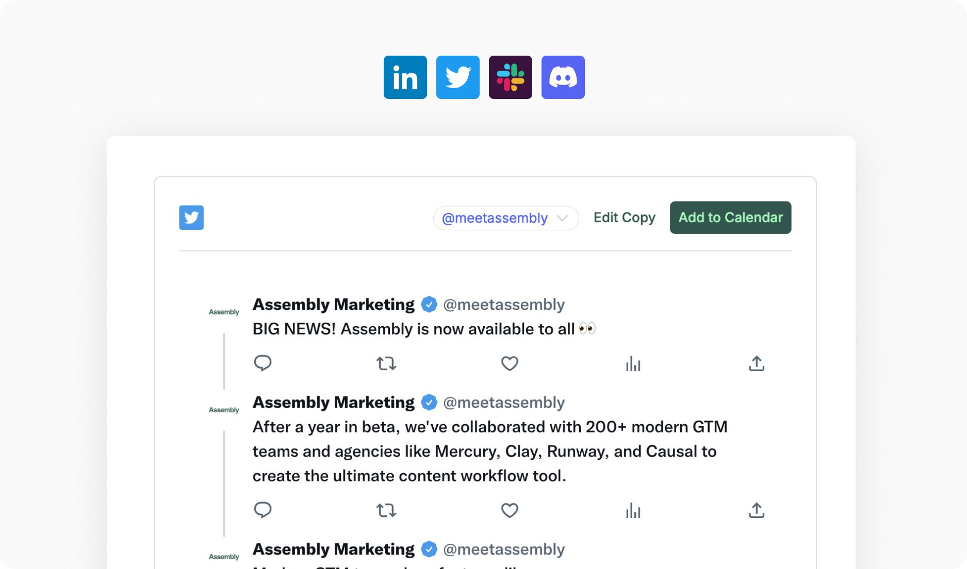This screenshot has width=967, height=569.
Task: Switch to the Discord platform icon
Action: click(563, 77)
